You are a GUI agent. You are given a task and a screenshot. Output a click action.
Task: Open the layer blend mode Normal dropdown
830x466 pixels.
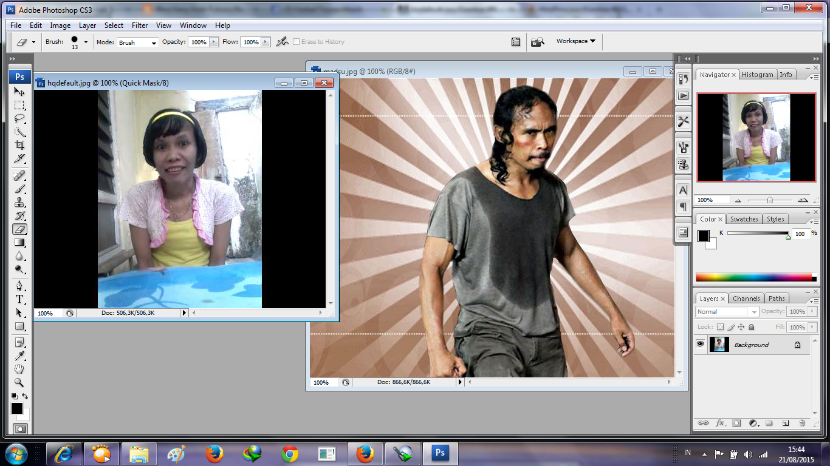[x=727, y=311]
